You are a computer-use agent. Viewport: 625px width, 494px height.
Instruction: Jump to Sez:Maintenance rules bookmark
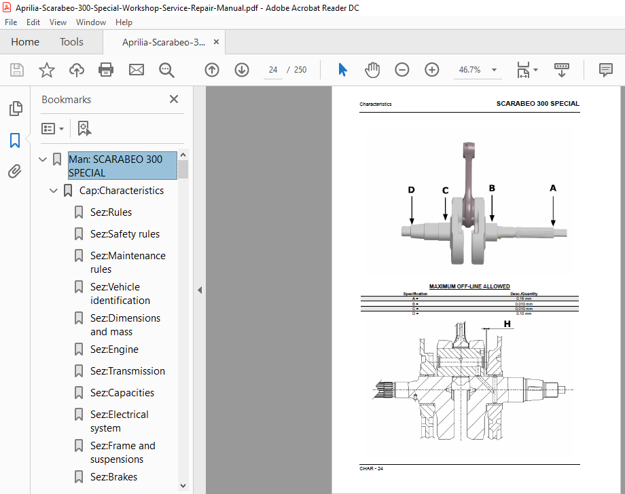point(128,263)
